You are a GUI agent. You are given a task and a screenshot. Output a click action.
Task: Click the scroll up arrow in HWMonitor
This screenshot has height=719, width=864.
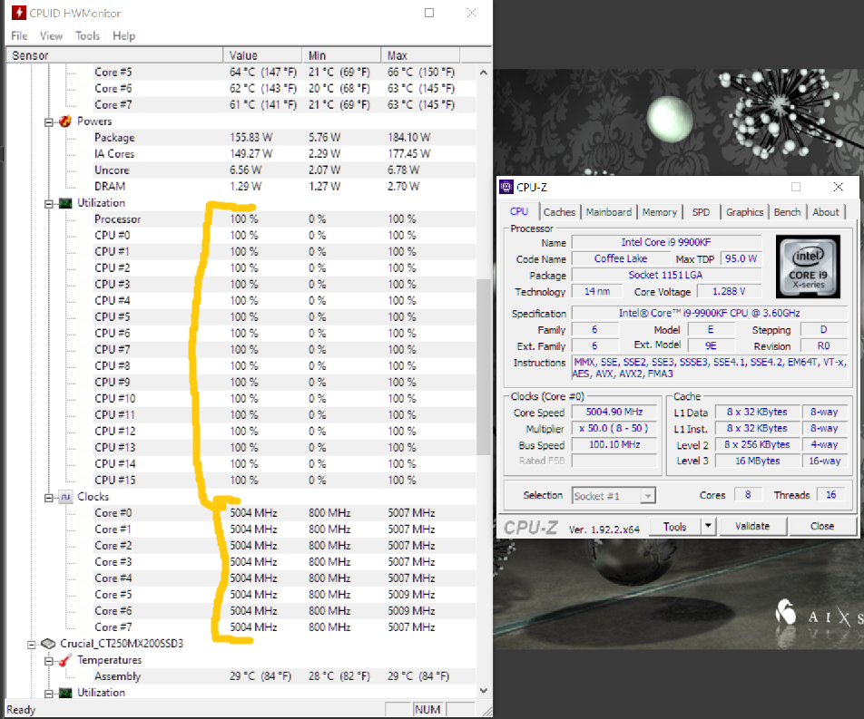click(x=483, y=73)
